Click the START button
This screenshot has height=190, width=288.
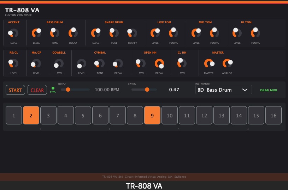(15, 90)
